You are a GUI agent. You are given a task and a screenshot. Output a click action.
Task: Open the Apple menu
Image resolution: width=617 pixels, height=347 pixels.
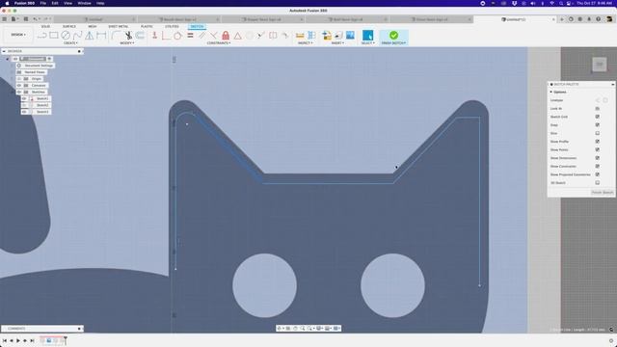point(7,3)
